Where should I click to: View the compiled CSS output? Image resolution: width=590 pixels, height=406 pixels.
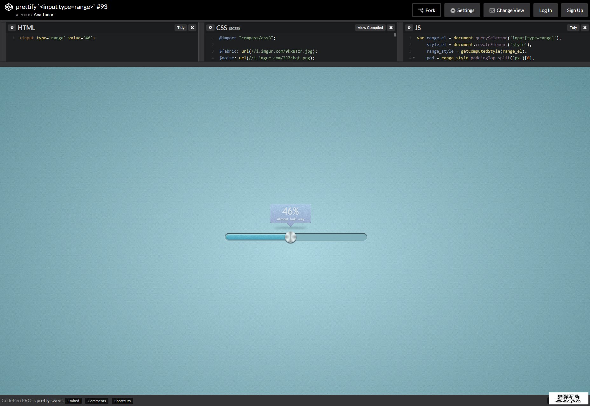point(370,28)
